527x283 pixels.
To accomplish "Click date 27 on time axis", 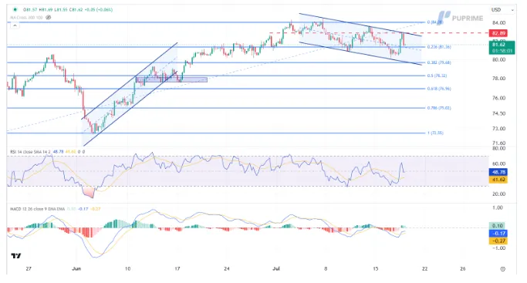I will tap(29, 268).
